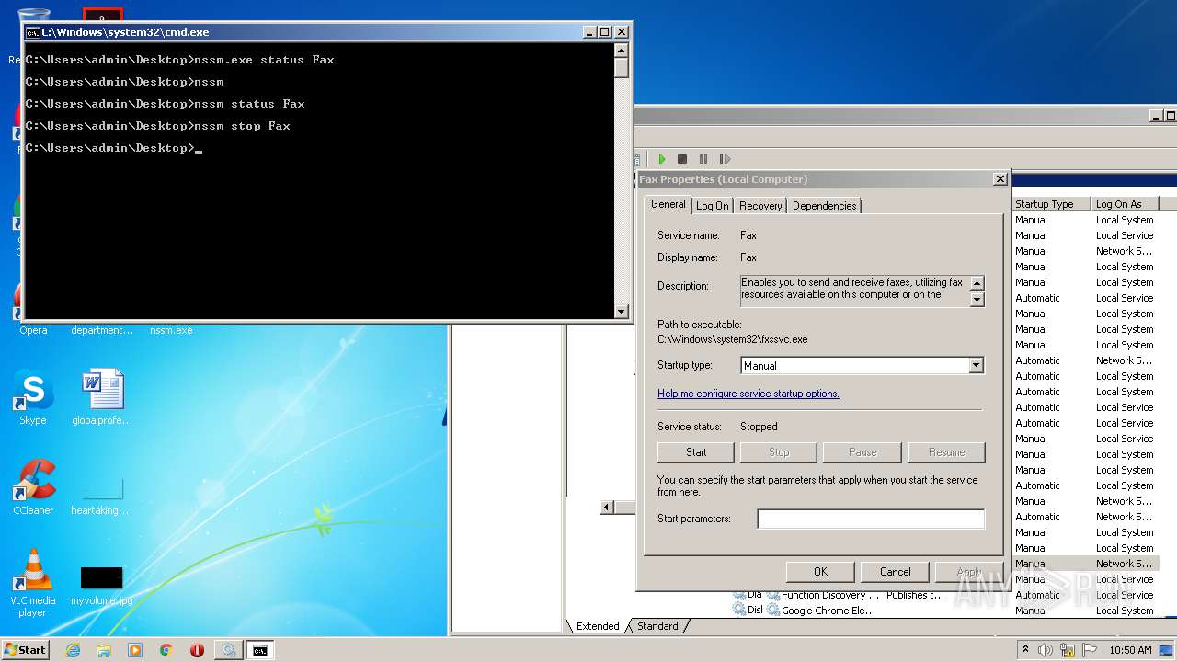The width and height of the screenshot is (1177, 662).
Task: Click the Stop Service square toolbar icon
Action: click(682, 159)
